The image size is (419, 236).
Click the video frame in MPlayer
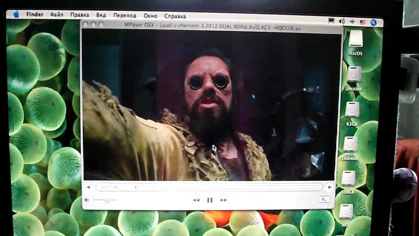coord(209,106)
